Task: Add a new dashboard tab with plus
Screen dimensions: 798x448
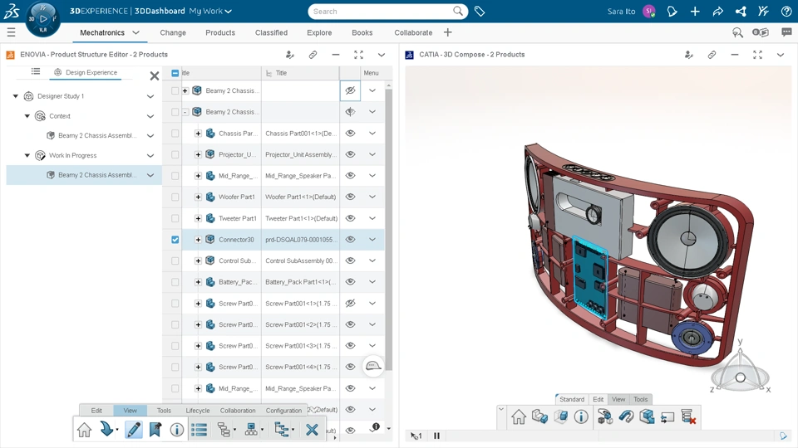Action: (447, 32)
